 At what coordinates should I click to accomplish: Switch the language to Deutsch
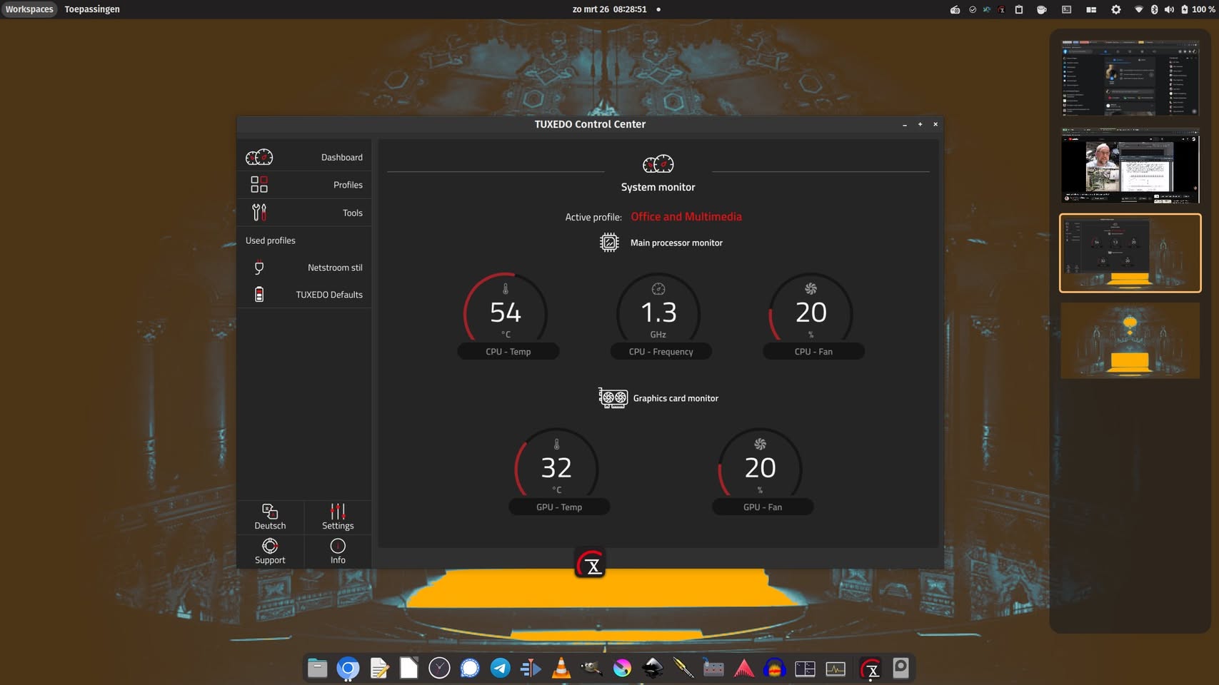[270, 517]
